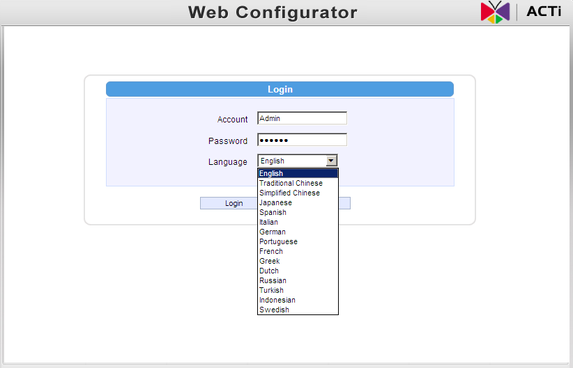
Task: Select Swedish language option
Action: click(298, 310)
